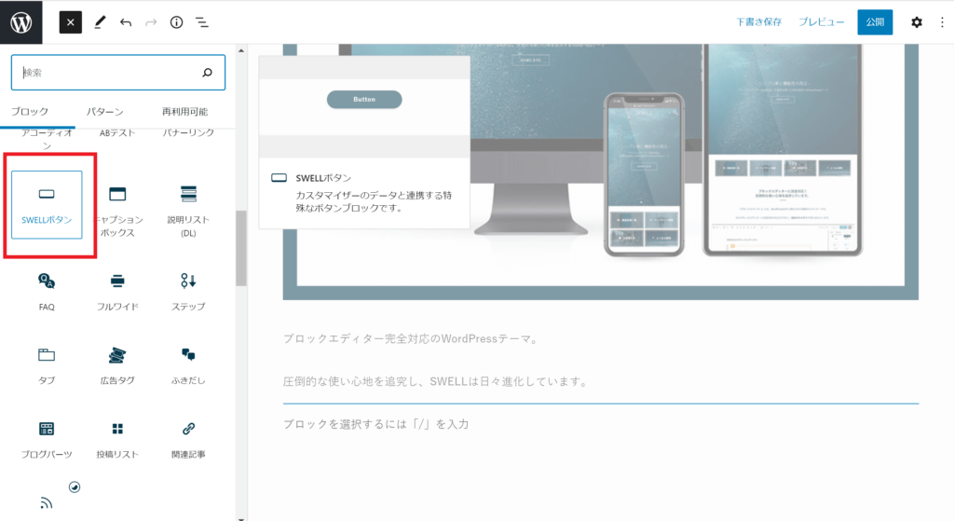Insert the ブログパーツ block
Image resolution: width=954 pixels, height=521 pixels.
(47, 441)
